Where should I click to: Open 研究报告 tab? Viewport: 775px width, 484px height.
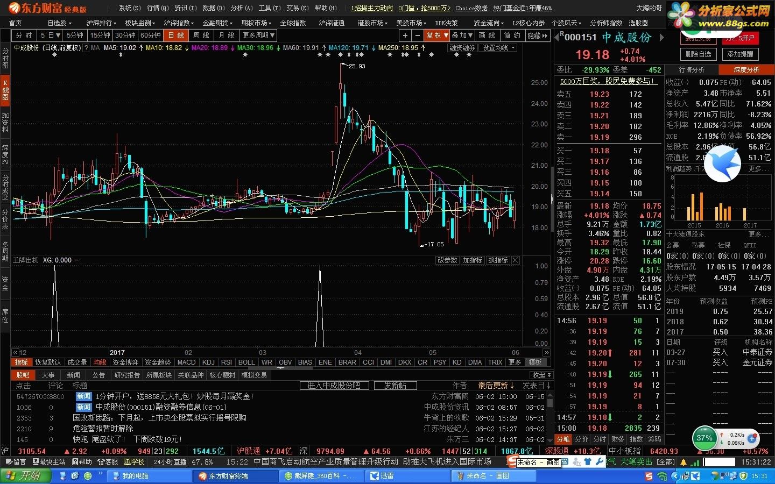(x=127, y=375)
